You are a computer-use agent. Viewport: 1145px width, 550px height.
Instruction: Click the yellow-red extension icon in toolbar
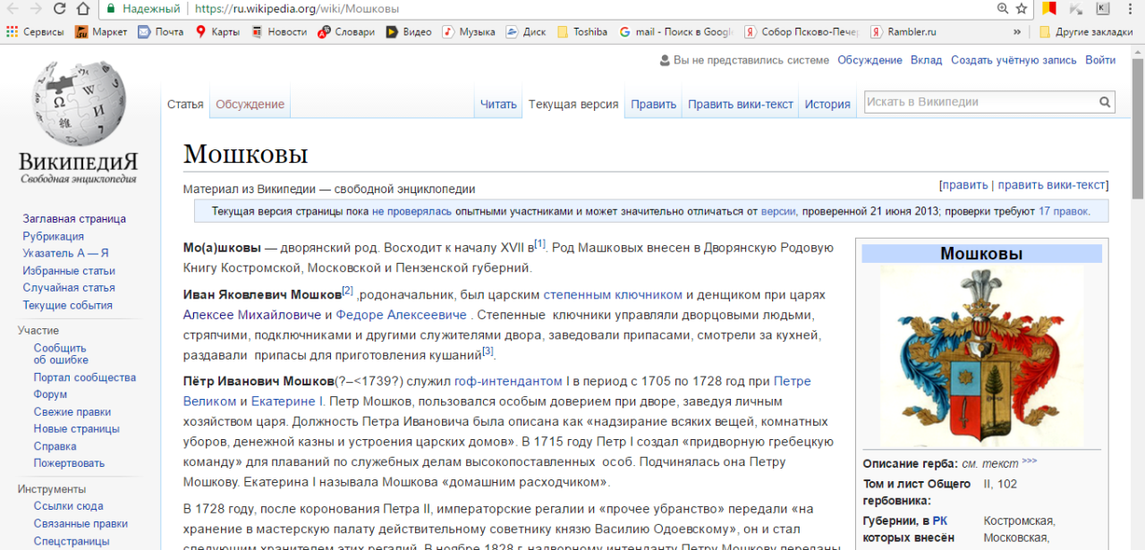(1050, 9)
